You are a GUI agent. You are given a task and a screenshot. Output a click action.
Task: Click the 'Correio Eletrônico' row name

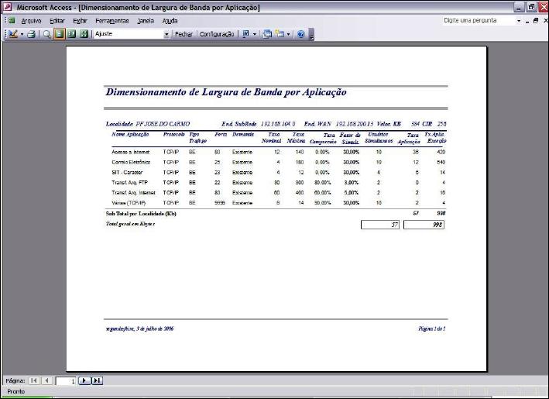pos(131,162)
